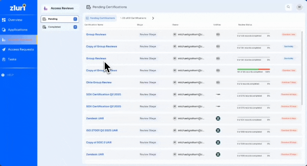Open Copy of Group Reviews with 100% progress
Viewport: 307px width, 166px height.
click(101, 71)
